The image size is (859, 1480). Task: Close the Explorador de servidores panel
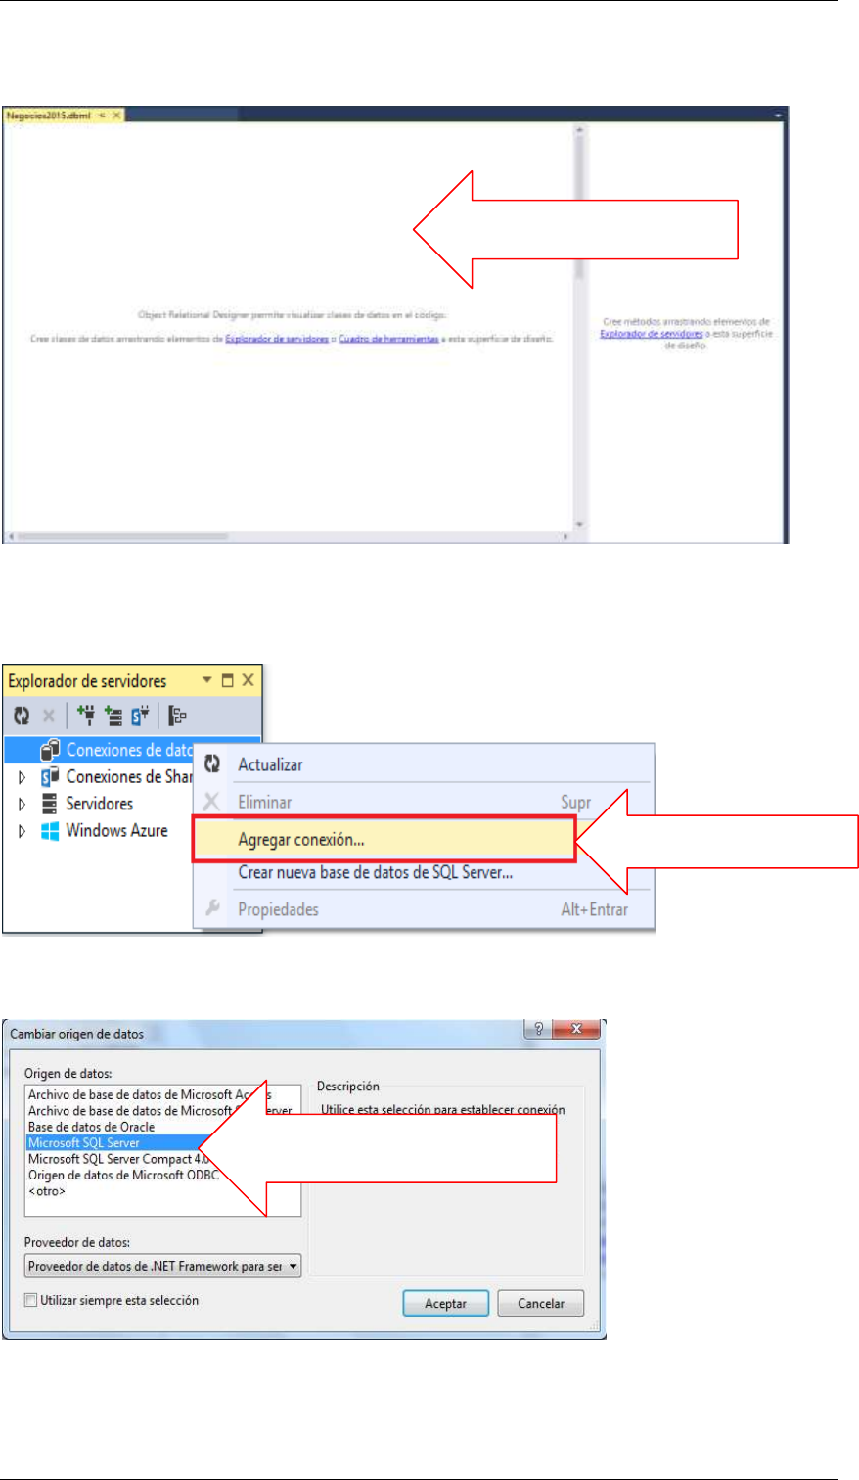[x=249, y=680]
